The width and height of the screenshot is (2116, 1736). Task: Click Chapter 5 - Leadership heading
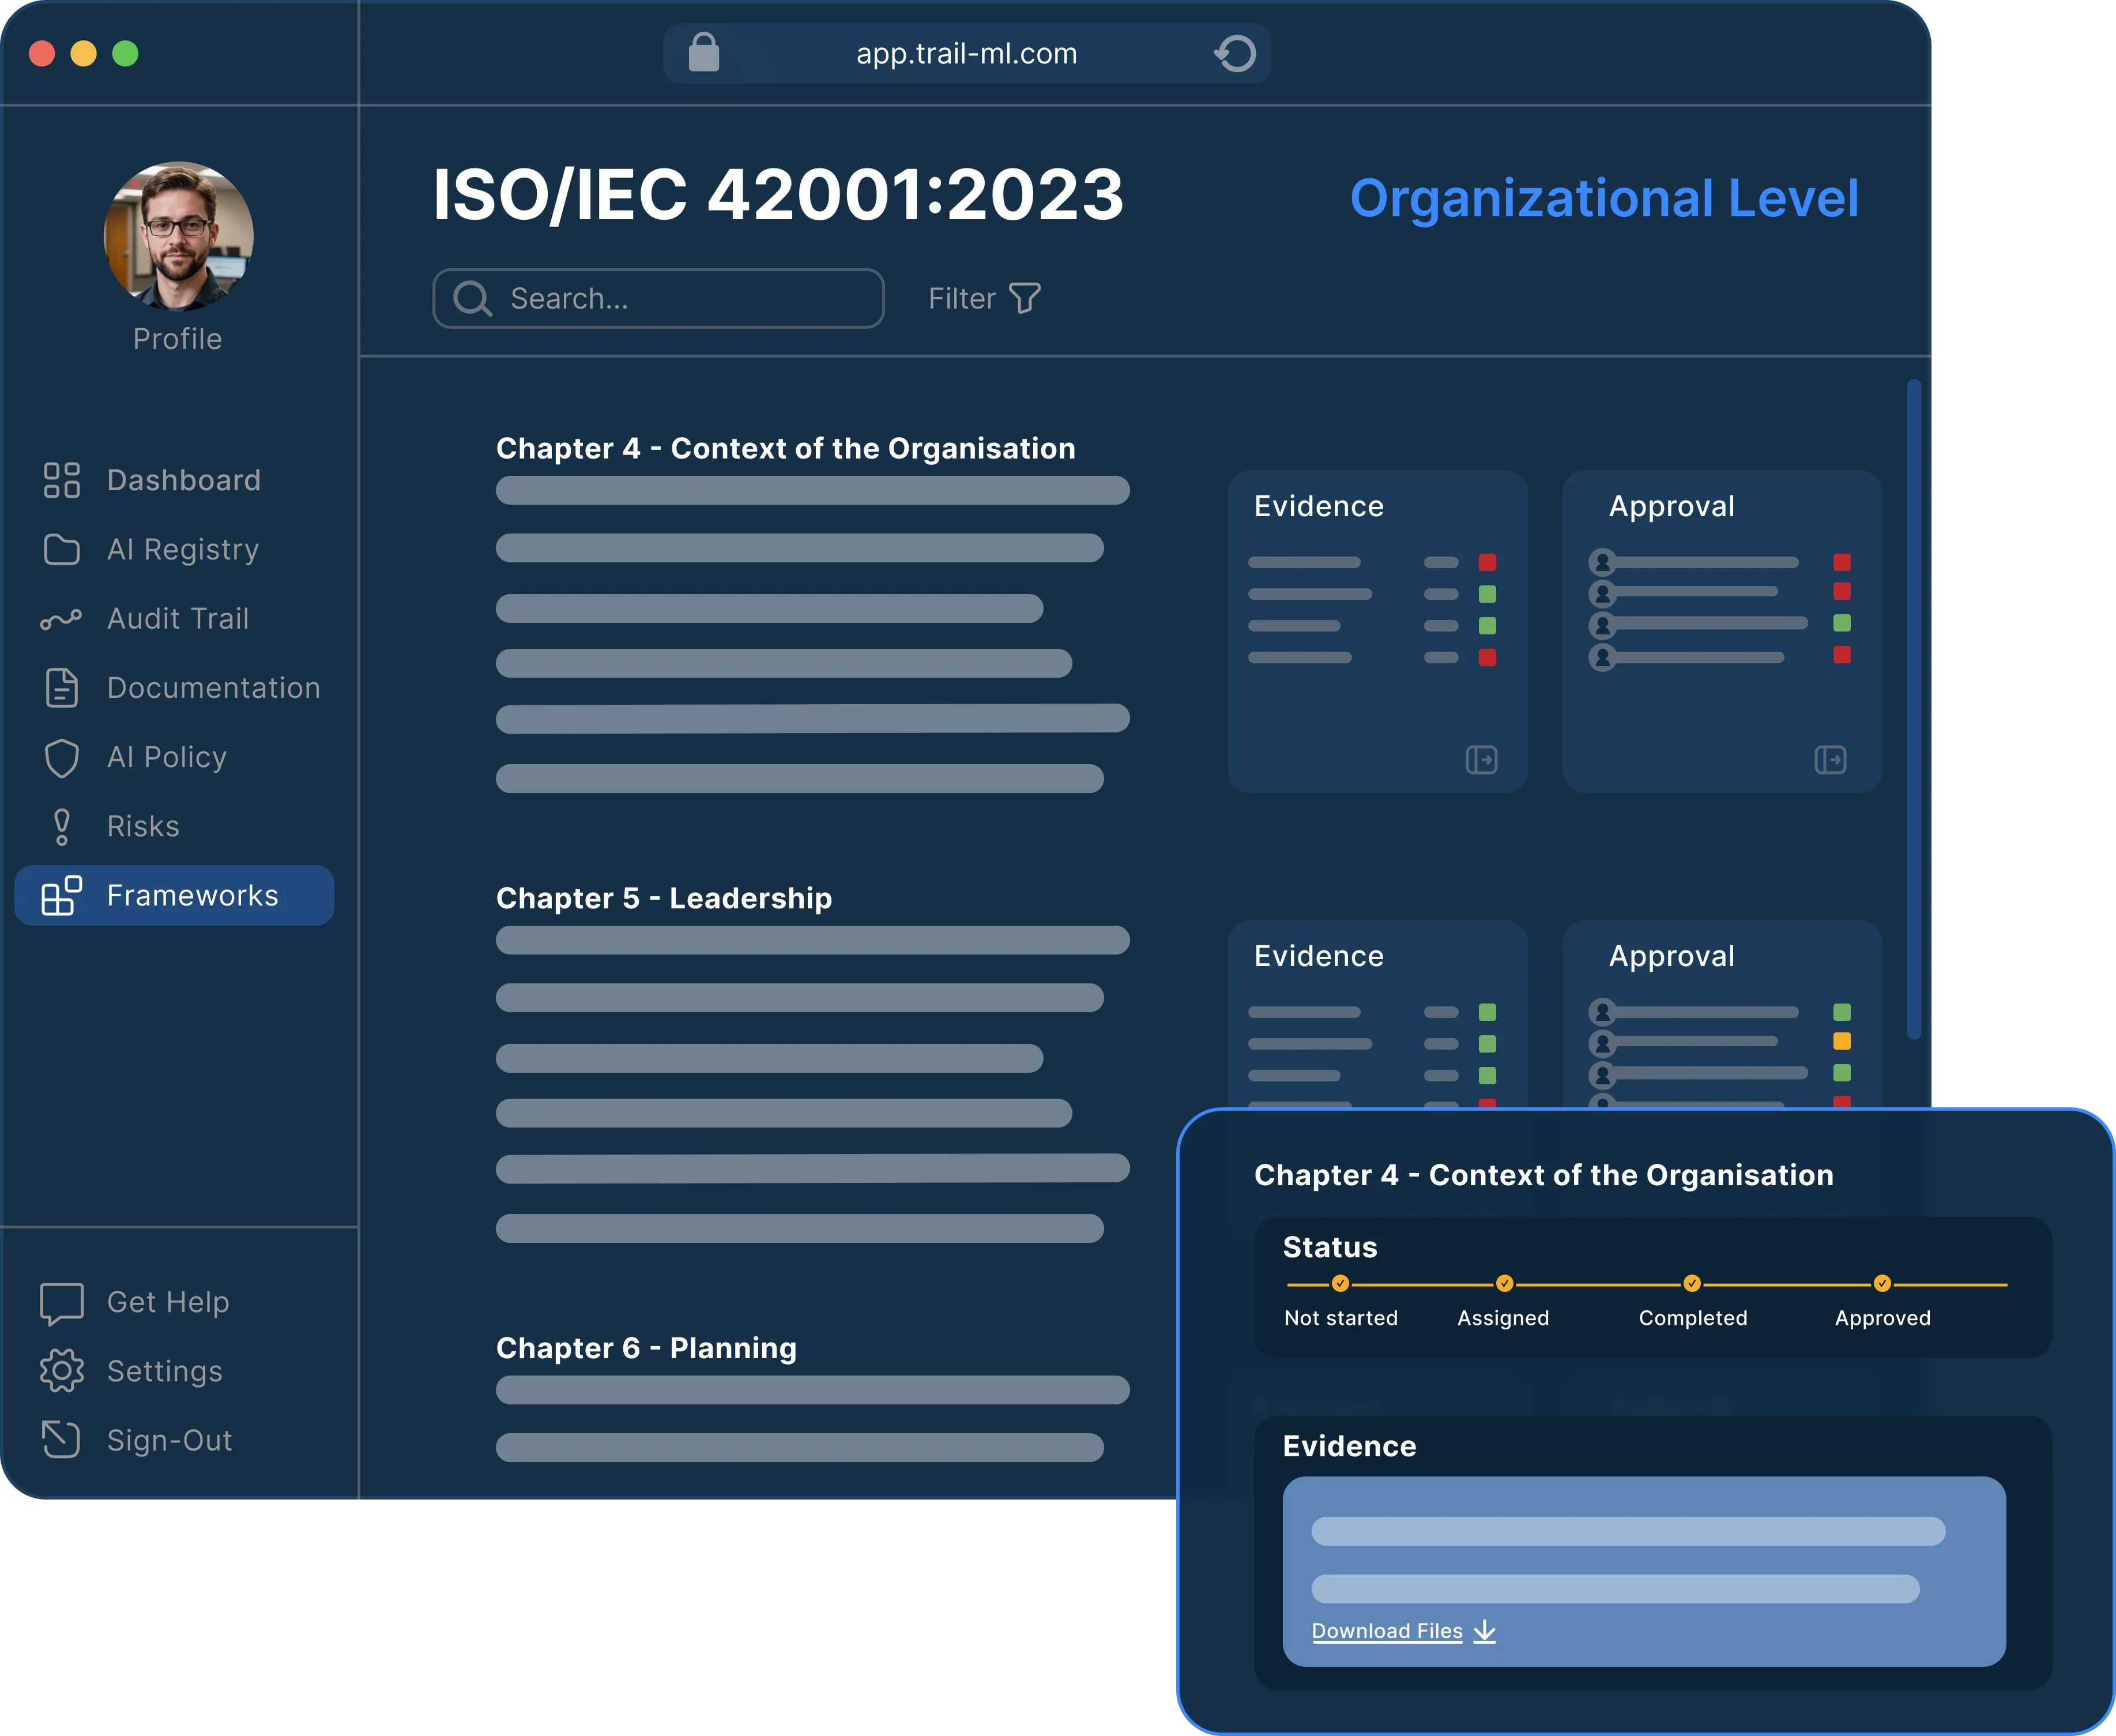[x=664, y=898]
